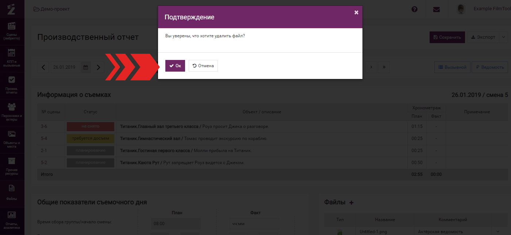The image size is (511, 235).
Task: Click the plan time field 08:00
Action: (176, 224)
